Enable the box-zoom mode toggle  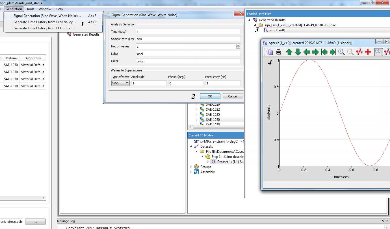click(378, 52)
